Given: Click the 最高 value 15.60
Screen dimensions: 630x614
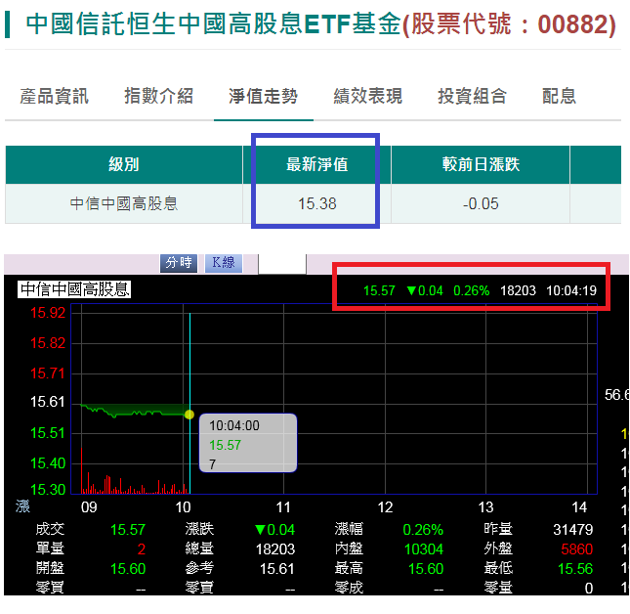Looking at the screenshot, I should [x=426, y=569].
